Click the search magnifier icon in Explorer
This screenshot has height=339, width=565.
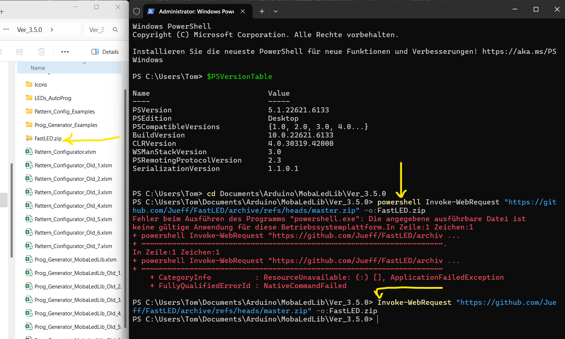(x=115, y=30)
